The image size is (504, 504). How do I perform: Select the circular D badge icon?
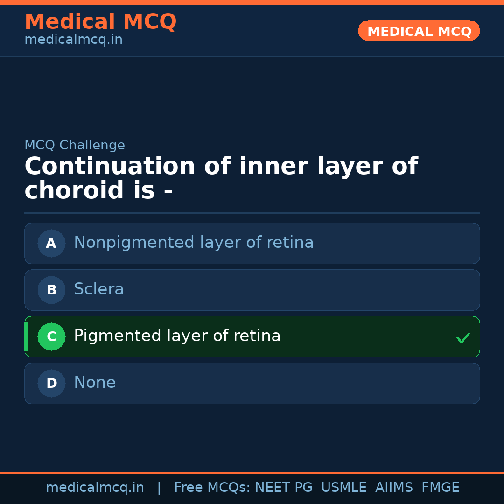point(51,383)
